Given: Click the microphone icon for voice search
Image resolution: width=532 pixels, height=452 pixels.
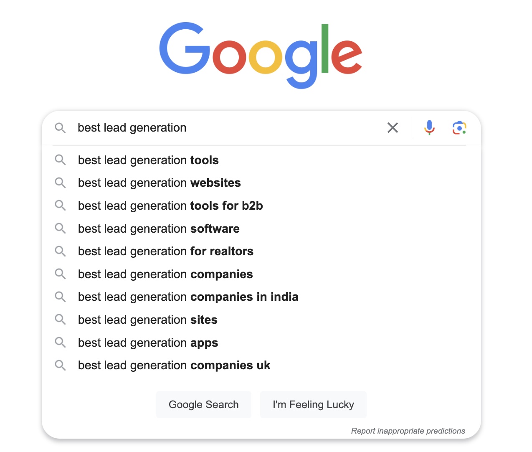Looking at the screenshot, I should (x=429, y=128).
